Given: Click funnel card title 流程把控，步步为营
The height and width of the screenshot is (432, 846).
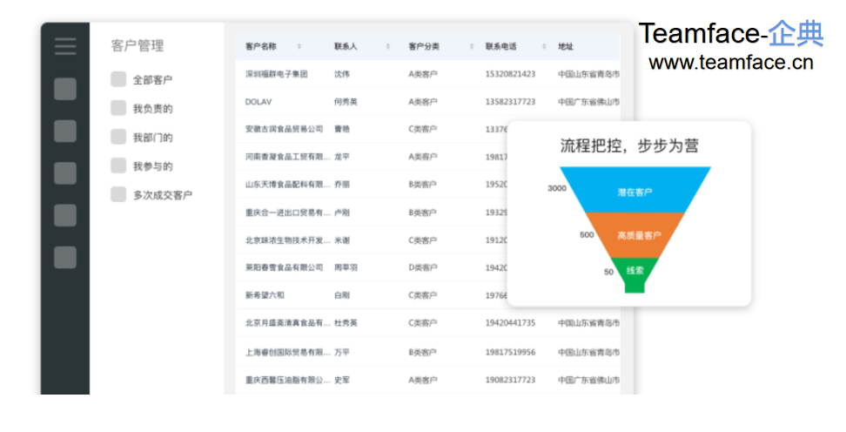Looking at the screenshot, I should point(629,145).
